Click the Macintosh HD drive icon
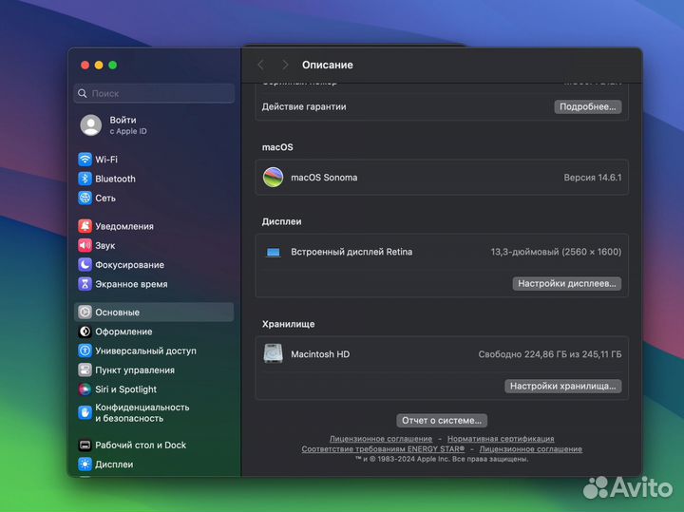Screen dimensions: 684x512 pos(273,353)
